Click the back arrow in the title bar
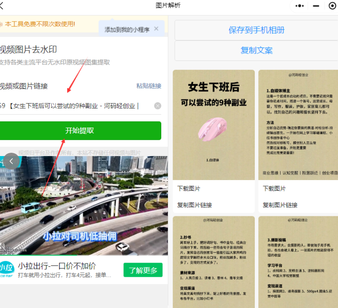The image size is (338, 308). point(2,6)
